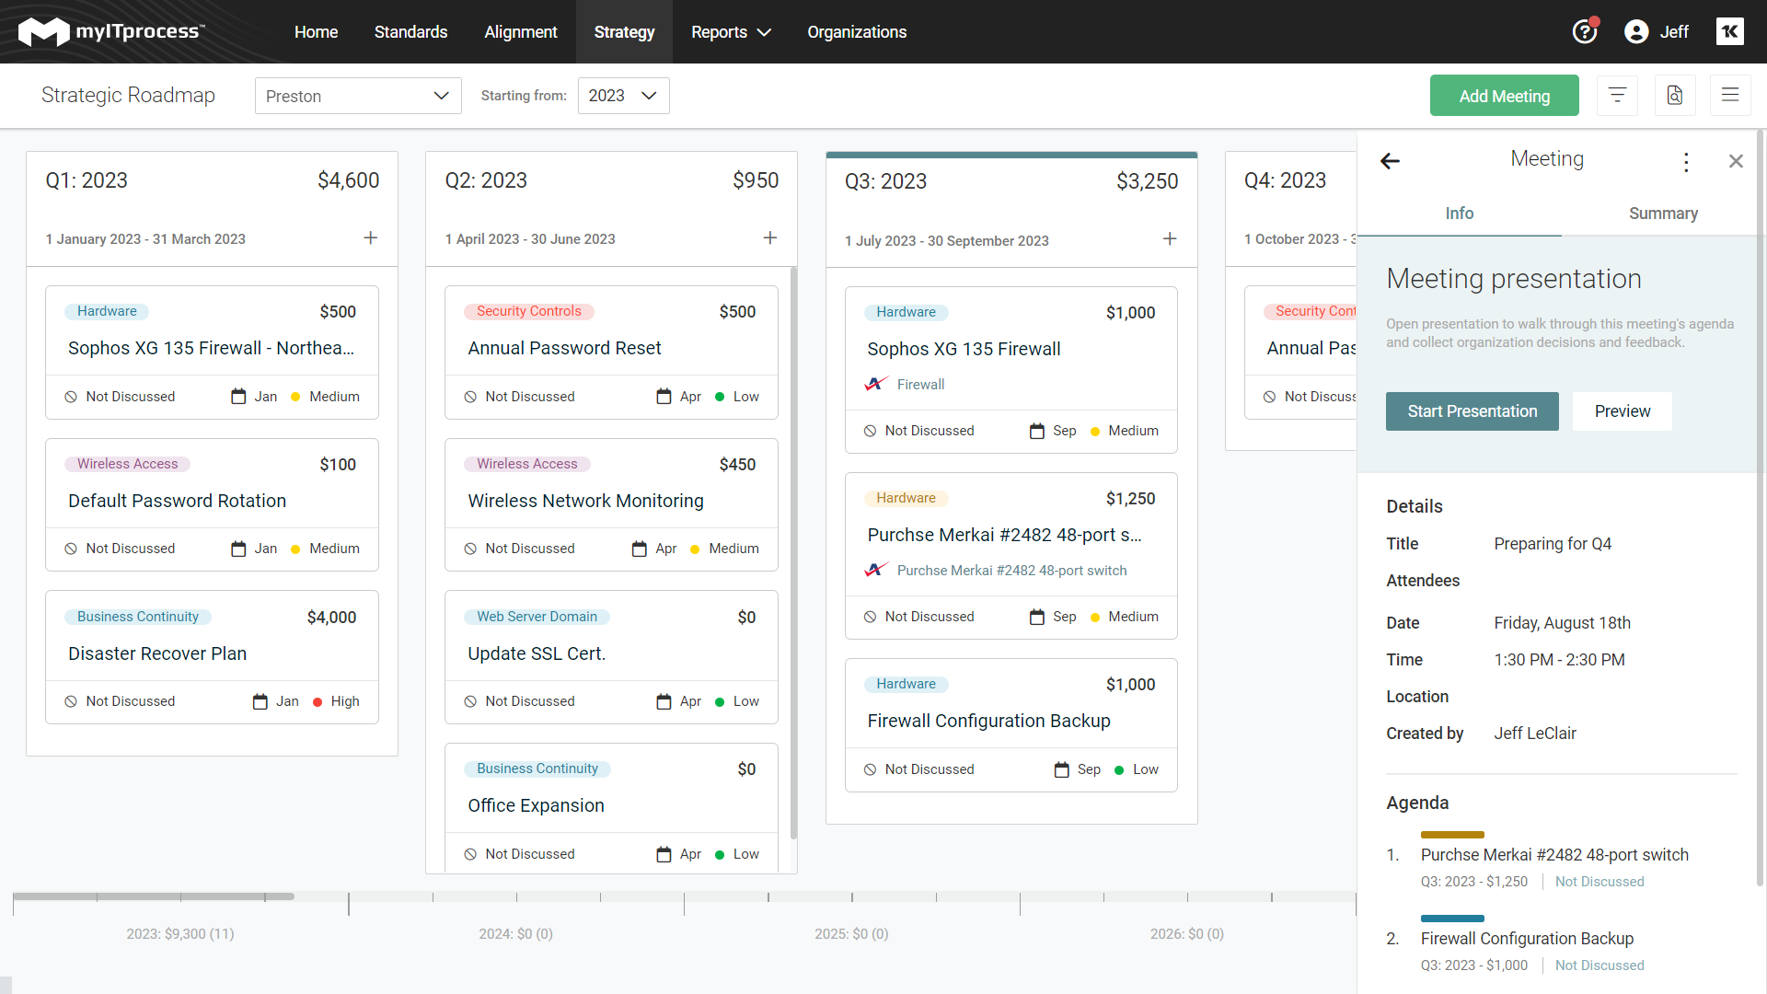Viewport: 1767px width, 994px height.
Task: Close the Meeting panel
Action: point(1736,161)
